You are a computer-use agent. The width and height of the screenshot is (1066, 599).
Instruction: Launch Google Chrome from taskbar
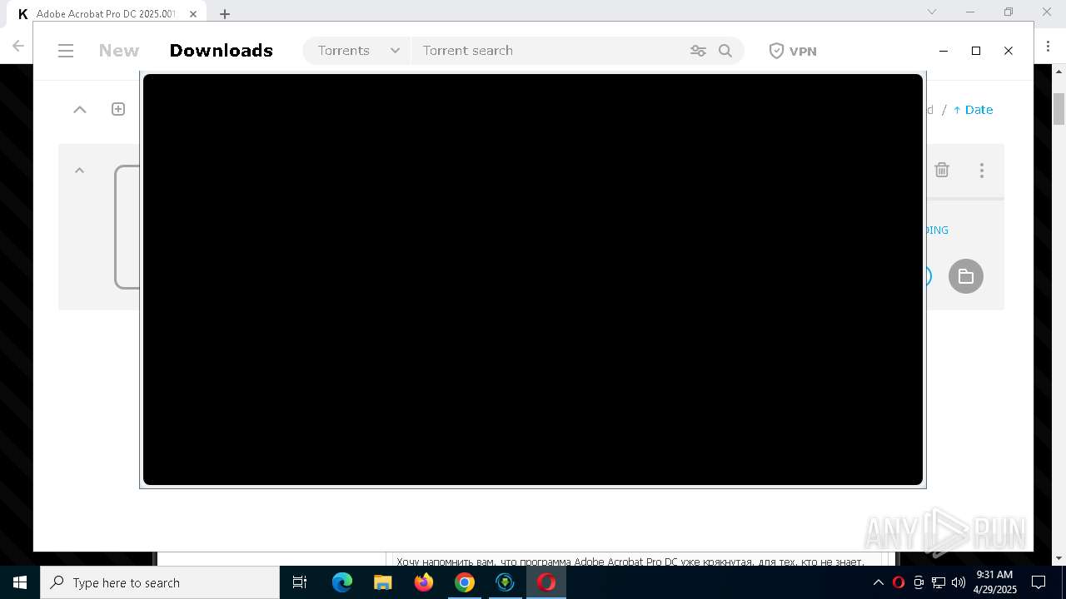465,582
